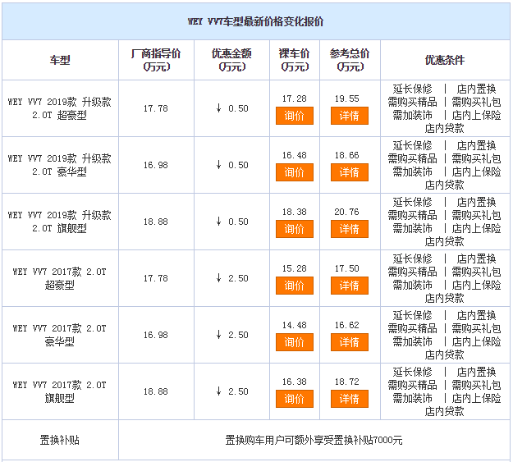Click the table title WEY VV7车型最新价格变化报价
Screen dimensions: 513x462
(x=255, y=21)
